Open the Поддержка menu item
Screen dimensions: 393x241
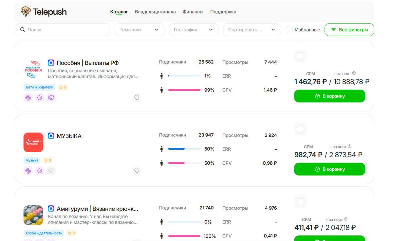(x=223, y=12)
